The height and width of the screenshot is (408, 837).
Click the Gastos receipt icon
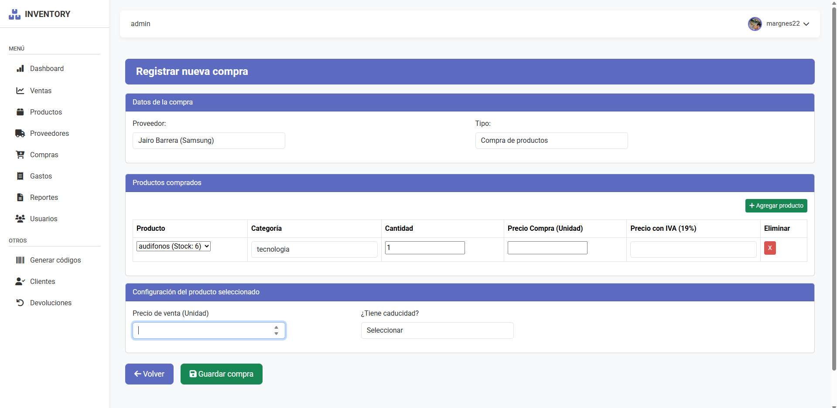20,176
